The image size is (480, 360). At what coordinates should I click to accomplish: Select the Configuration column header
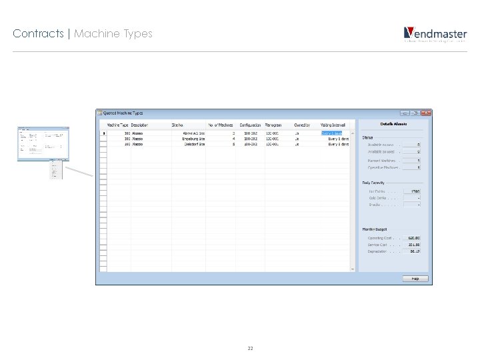250,125
